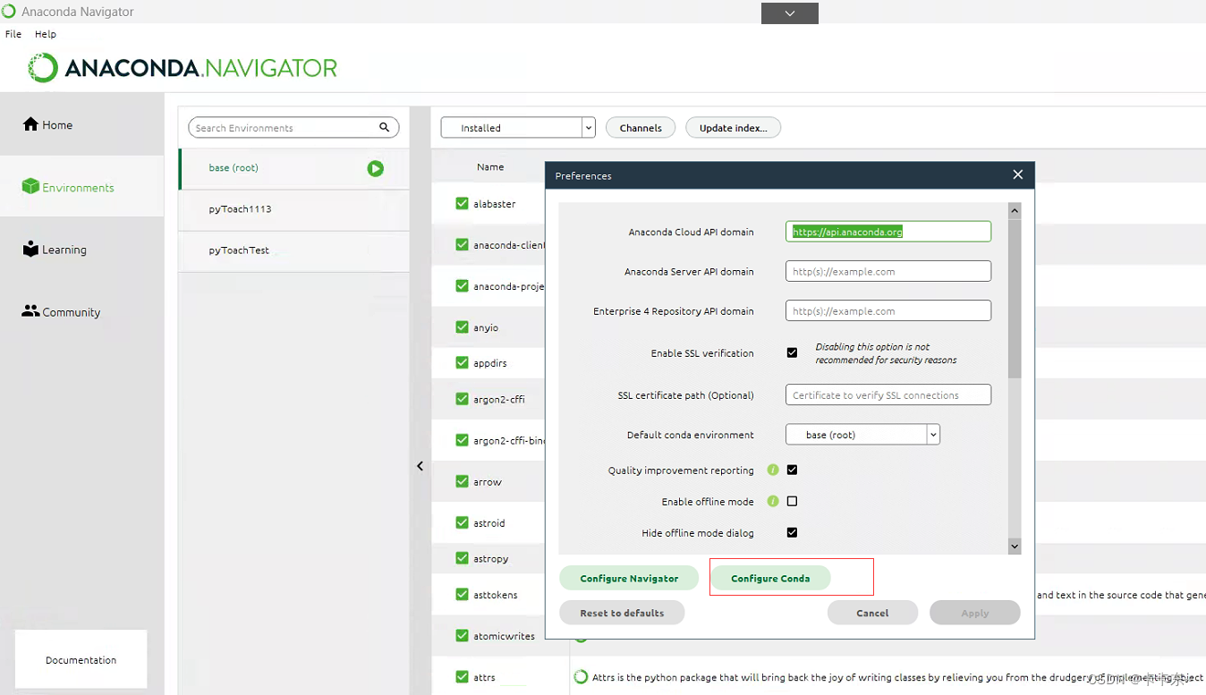Open the Community tab
Screen dimensions: 1206x695
[x=82, y=312]
